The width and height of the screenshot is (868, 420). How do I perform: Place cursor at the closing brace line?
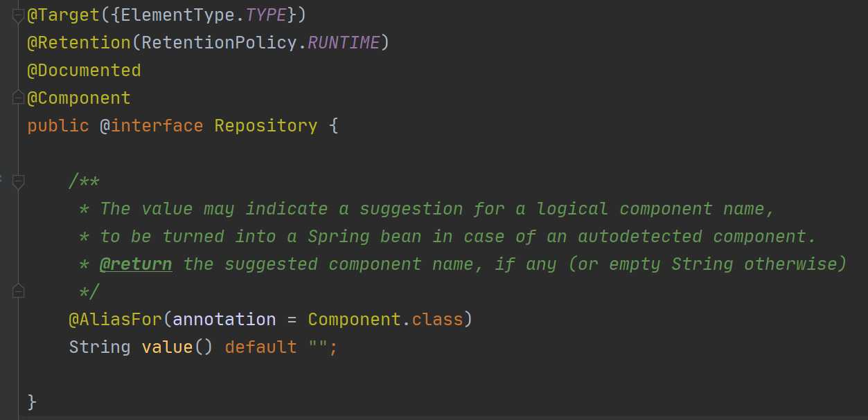coord(32,402)
